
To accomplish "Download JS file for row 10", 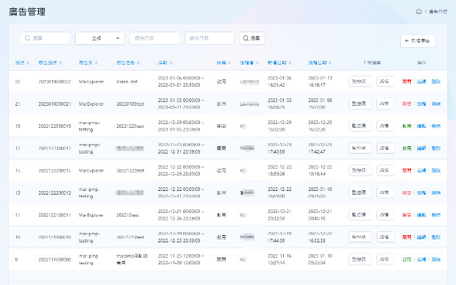I will tap(385, 237).
